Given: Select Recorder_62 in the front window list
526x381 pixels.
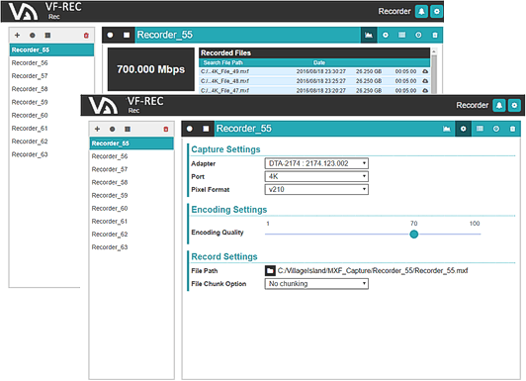Looking at the screenshot, I should pyautogui.click(x=131, y=235).
